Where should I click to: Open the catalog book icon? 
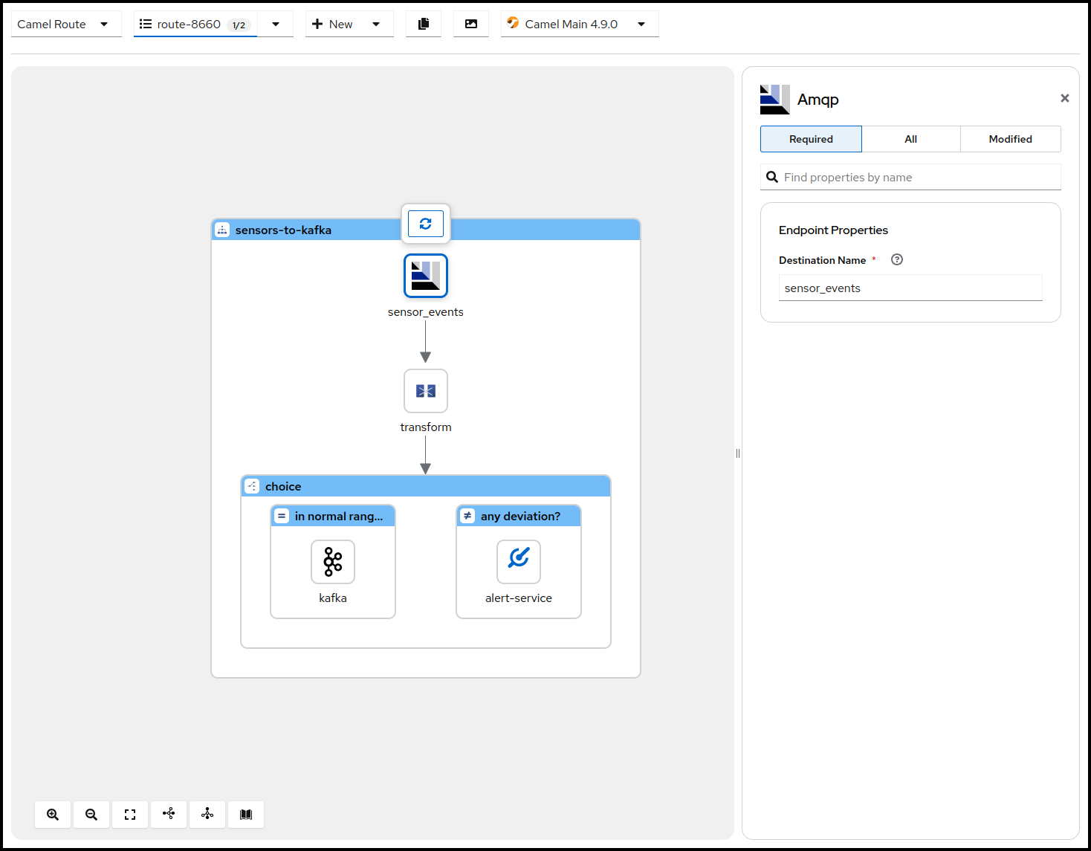click(246, 815)
